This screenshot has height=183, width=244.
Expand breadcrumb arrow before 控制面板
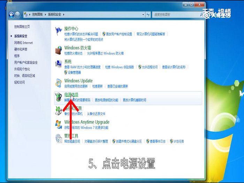(30, 15)
